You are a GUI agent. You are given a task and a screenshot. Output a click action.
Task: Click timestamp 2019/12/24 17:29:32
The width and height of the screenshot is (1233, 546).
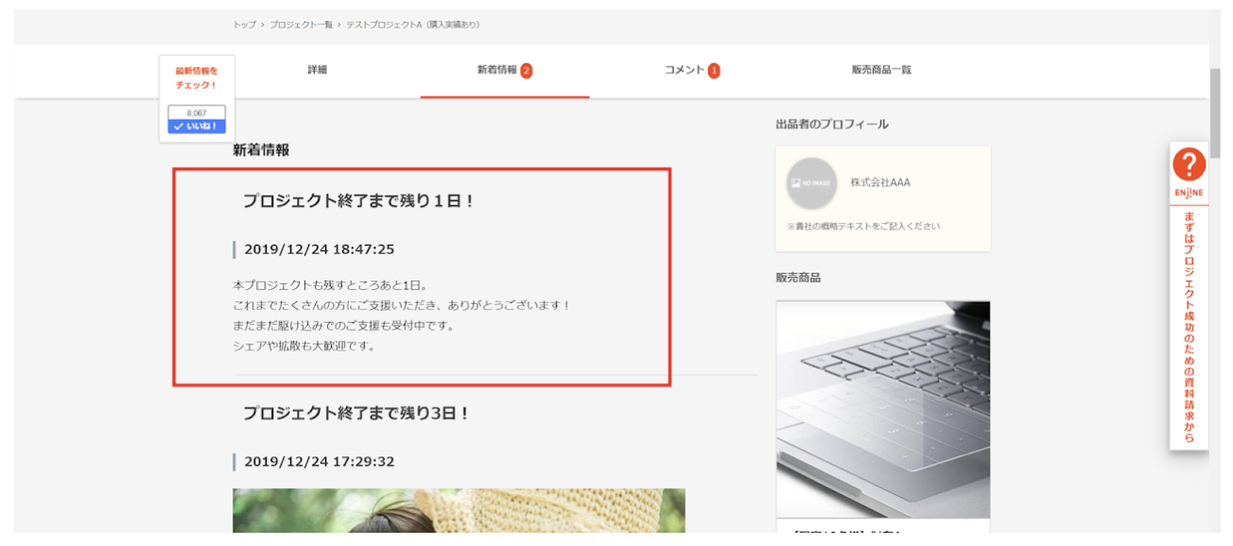(319, 462)
